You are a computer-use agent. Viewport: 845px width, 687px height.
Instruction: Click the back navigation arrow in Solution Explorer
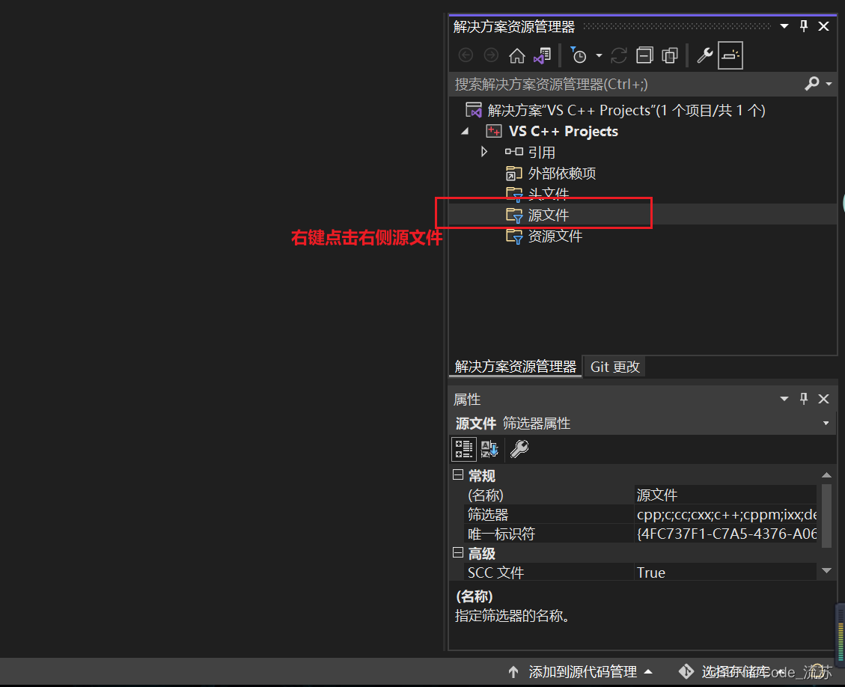(x=466, y=55)
